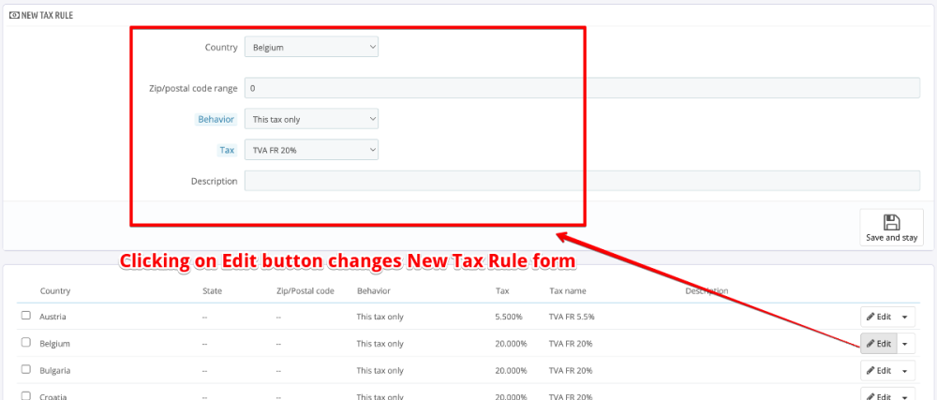
Task: Click the New Tax Rule header icon
Action: (14, 16)
